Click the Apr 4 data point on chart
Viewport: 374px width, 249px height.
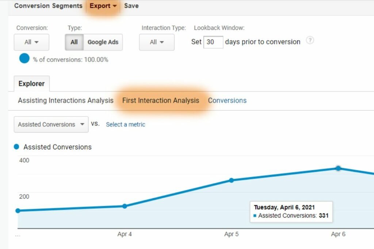[125, 206]
